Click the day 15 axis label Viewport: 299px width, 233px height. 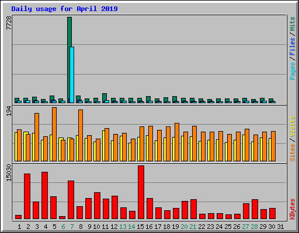(140, 227)
